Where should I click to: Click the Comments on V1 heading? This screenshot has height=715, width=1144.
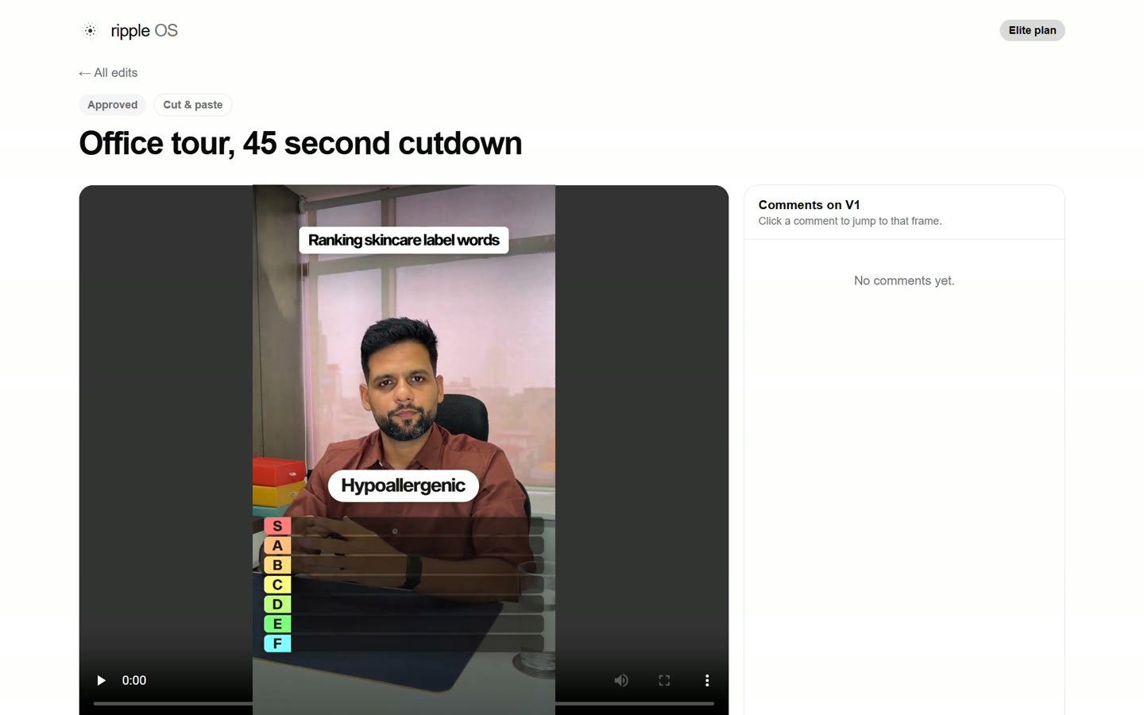click(809, 205)
